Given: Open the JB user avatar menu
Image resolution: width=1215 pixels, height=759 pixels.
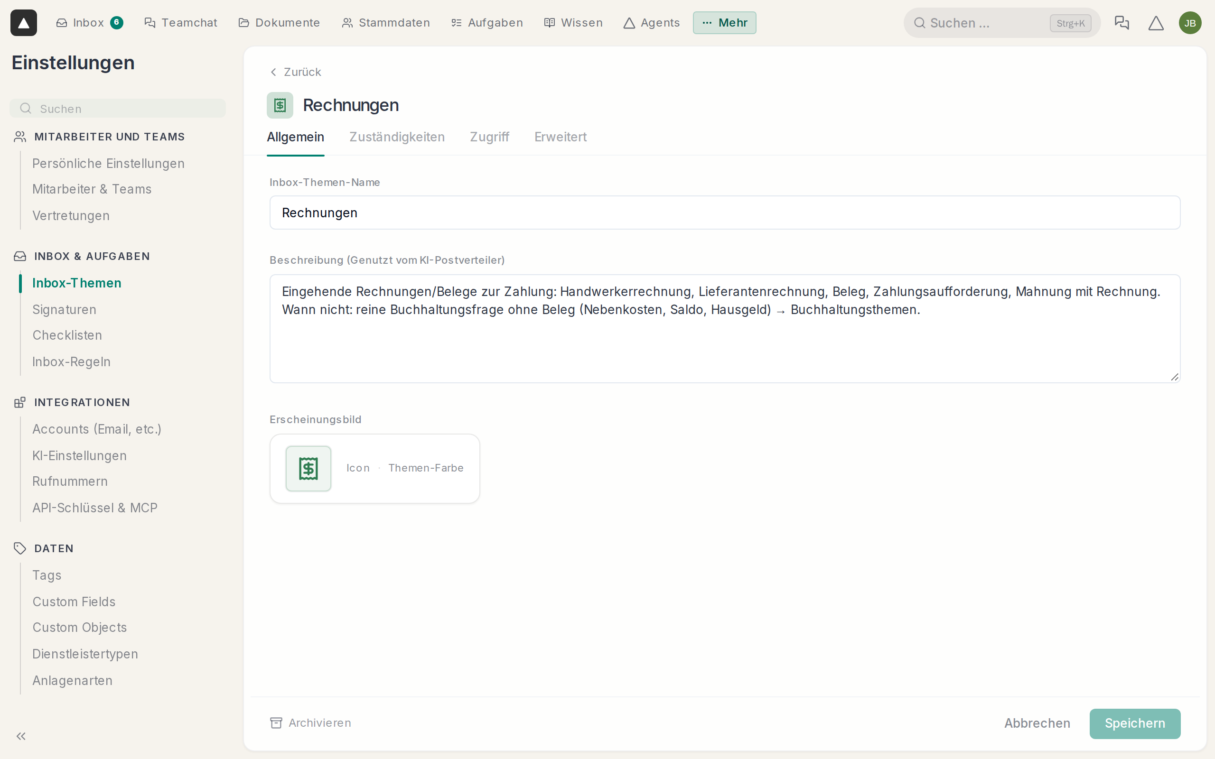Looking at the screenshot, I should tap(1190, 23).
